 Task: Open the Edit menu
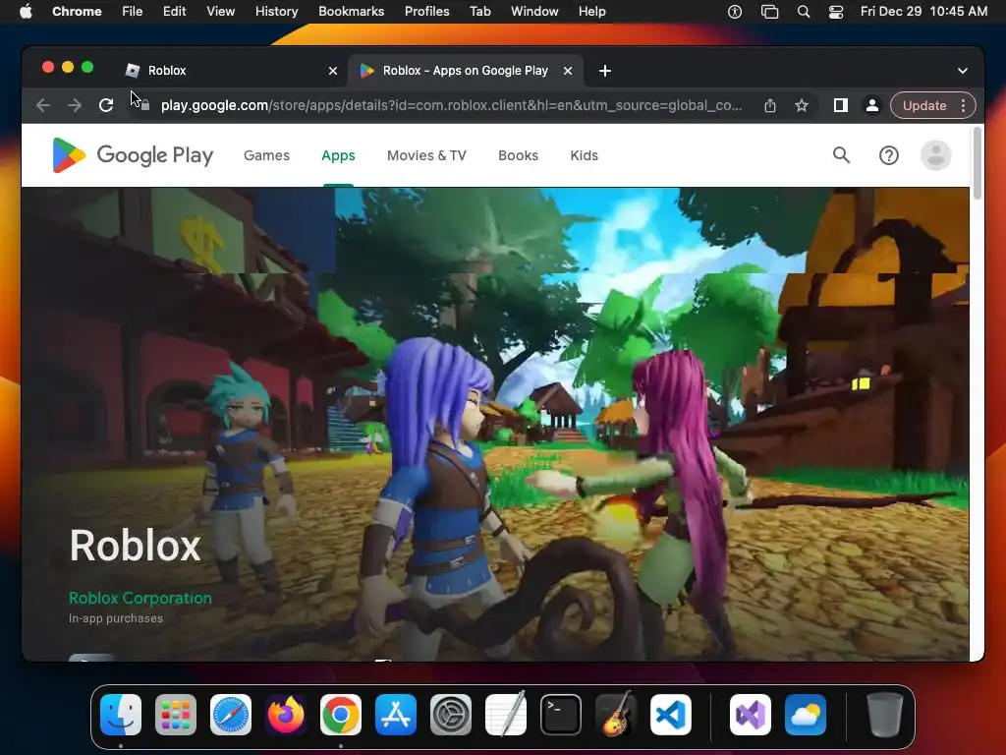click(175, 12)
